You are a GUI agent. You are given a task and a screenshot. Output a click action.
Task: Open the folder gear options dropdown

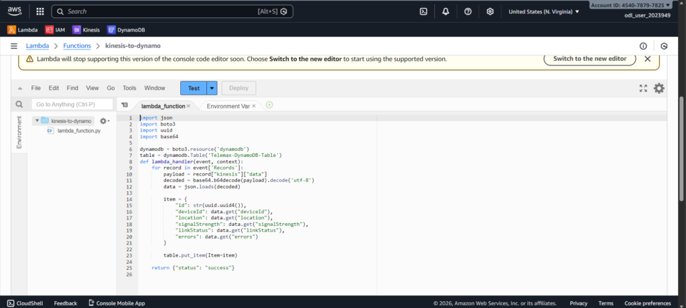(x=104, y=121)
